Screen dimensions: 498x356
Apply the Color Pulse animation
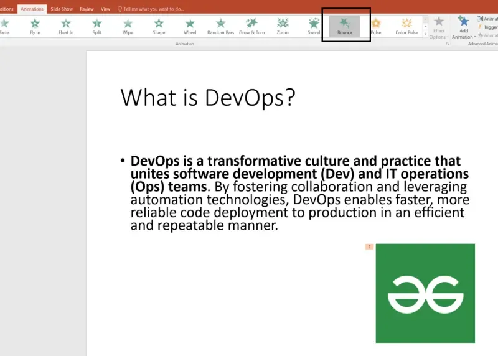point(407,26)
